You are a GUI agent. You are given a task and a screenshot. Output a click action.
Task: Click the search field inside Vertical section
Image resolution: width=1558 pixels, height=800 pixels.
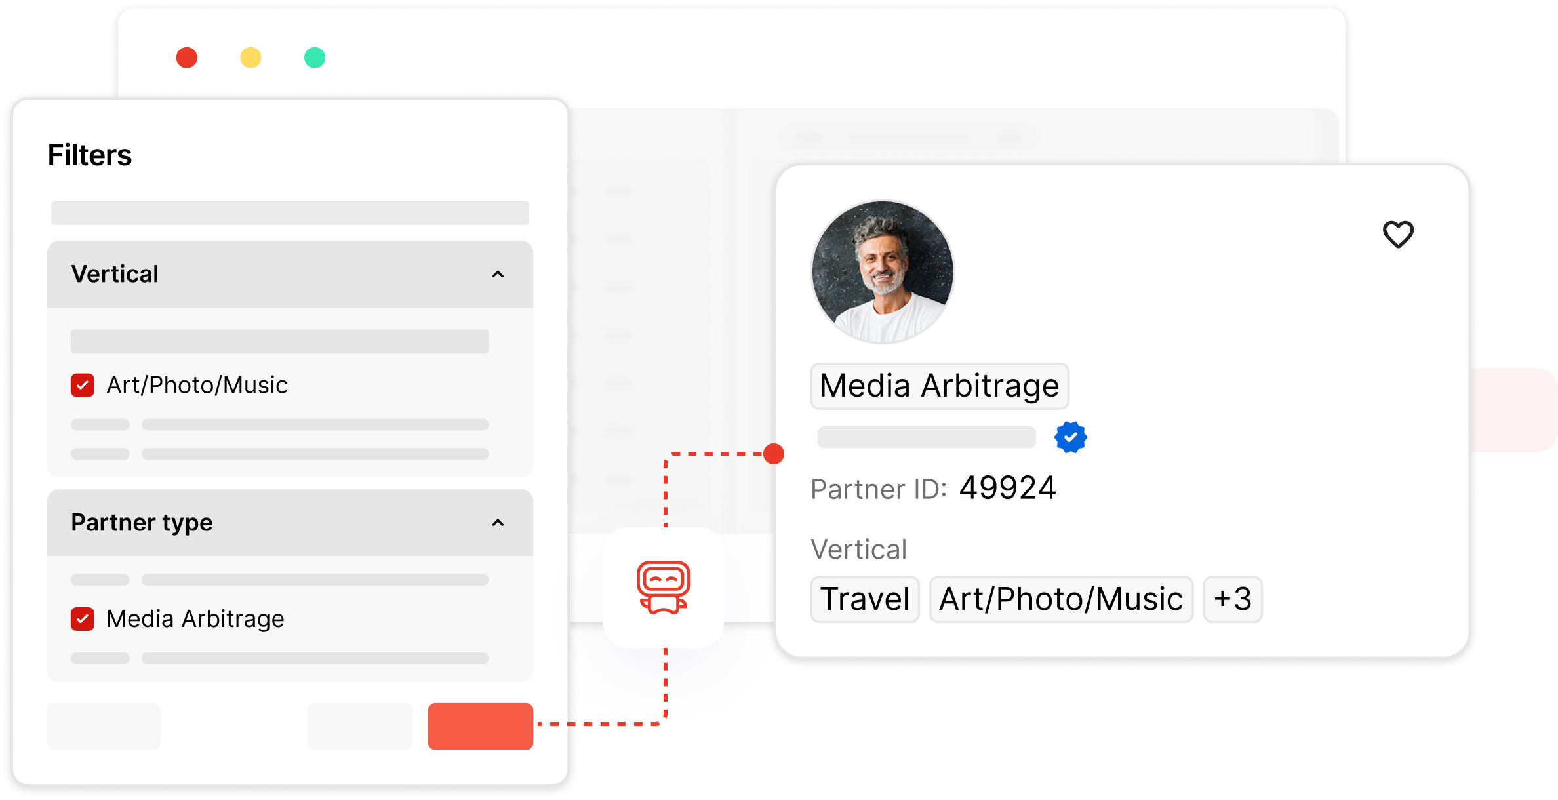280,342
